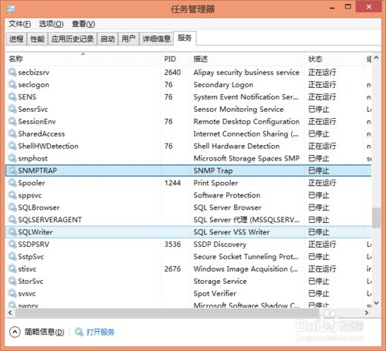Open the 用户 tab
The height and width of the screenshot is (351, 386).
coord(128,39)
